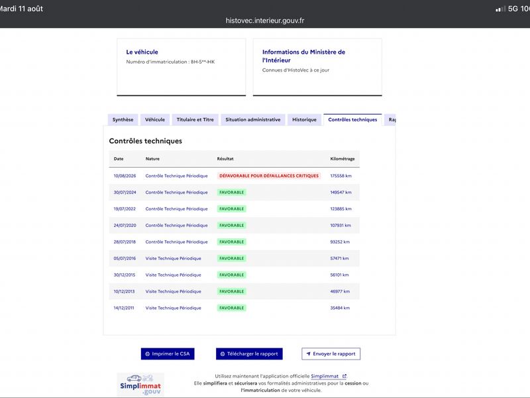Click the date 19/07/2022
Image resolution: width=530 pixels, height=398 pixels.
[125, 209]
